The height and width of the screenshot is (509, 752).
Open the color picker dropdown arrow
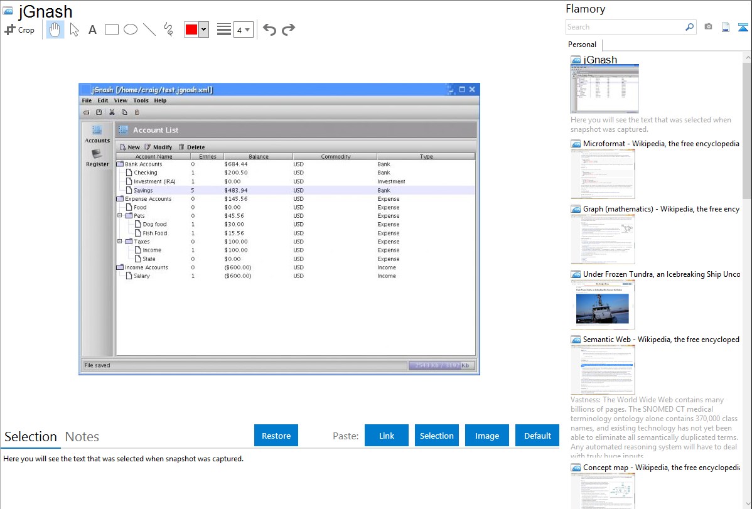(x=204, y=29)
